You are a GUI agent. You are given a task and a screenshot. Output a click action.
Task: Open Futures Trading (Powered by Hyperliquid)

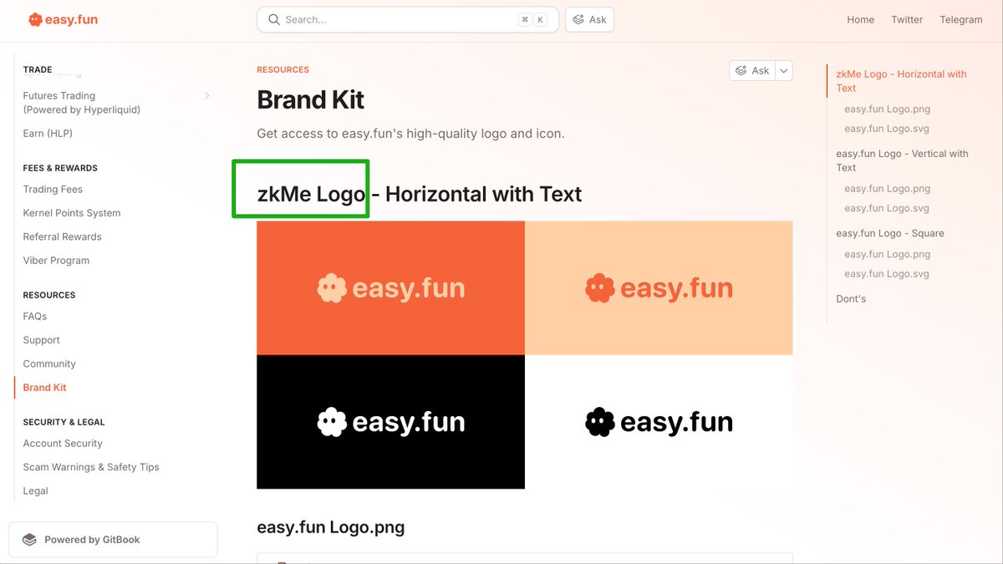(x=81, y=103)
